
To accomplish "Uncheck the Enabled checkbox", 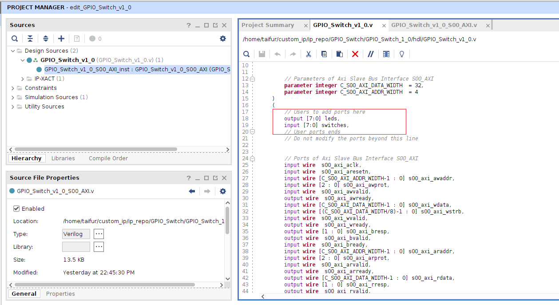I will click(17, 208).
